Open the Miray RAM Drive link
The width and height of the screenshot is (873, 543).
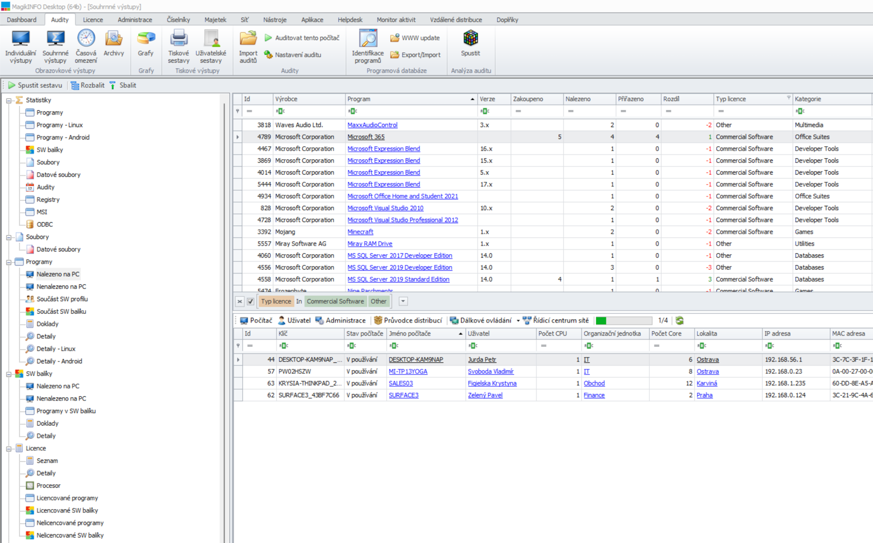click(x=369, y=244)
